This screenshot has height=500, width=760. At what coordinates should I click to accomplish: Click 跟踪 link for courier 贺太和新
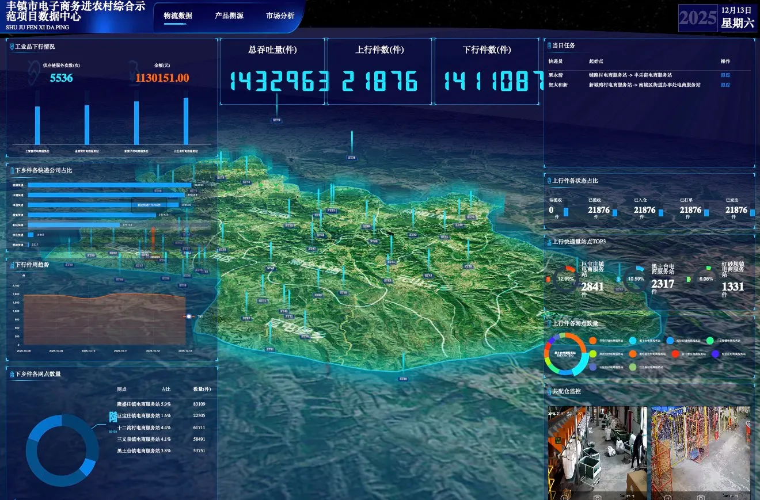pos(725,85)
